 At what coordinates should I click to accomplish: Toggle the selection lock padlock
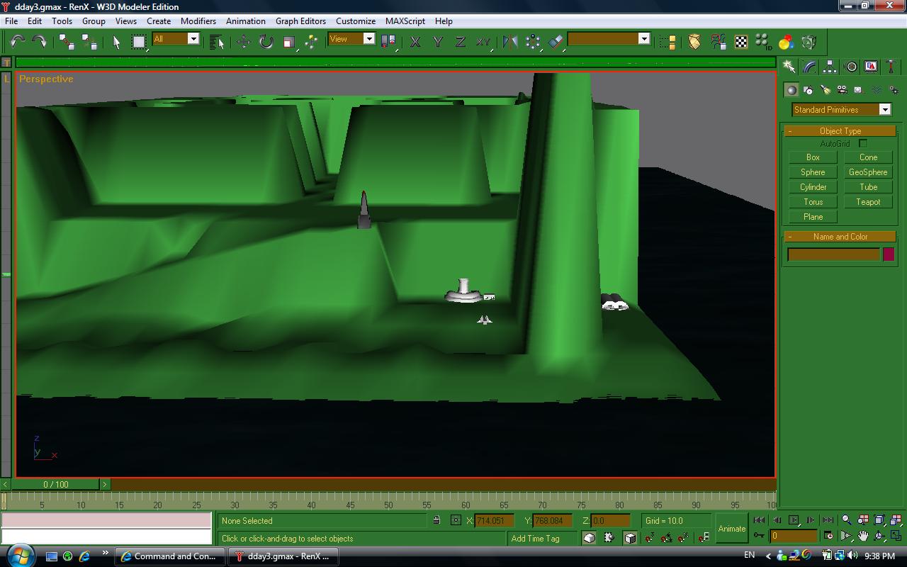click(x=436, y=520)
